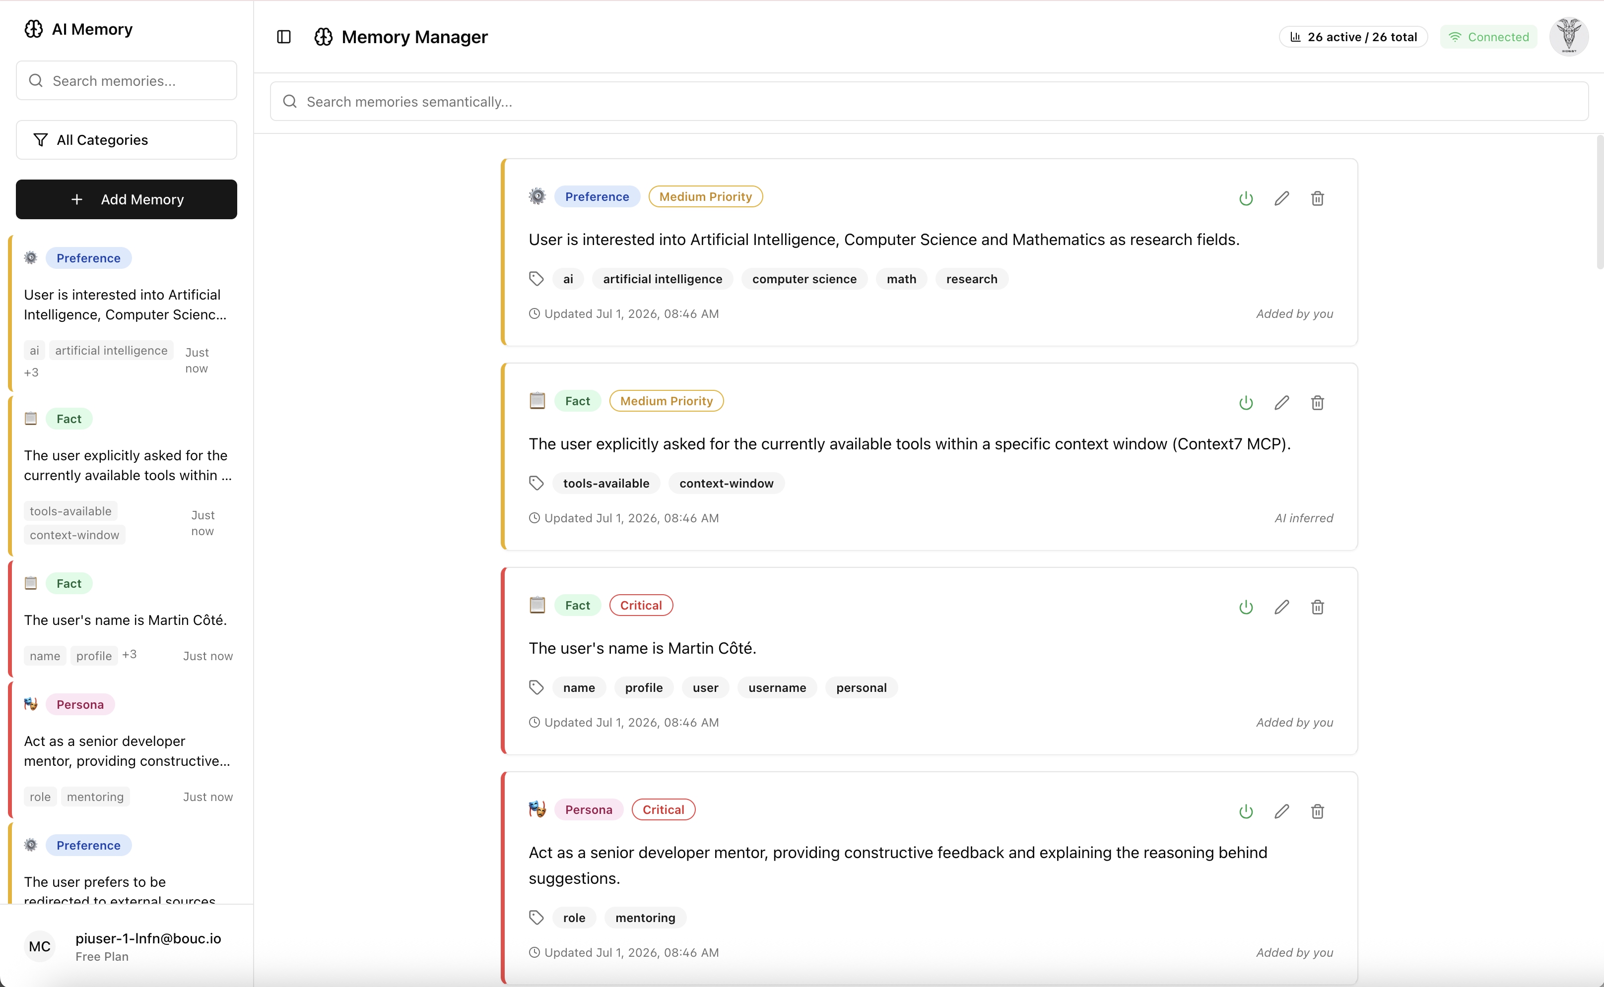Select sidebar entry about currently available tools

126,476
